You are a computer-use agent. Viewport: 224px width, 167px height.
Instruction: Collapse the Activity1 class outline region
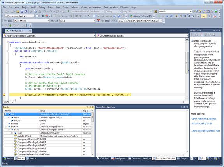coord(8,51)
